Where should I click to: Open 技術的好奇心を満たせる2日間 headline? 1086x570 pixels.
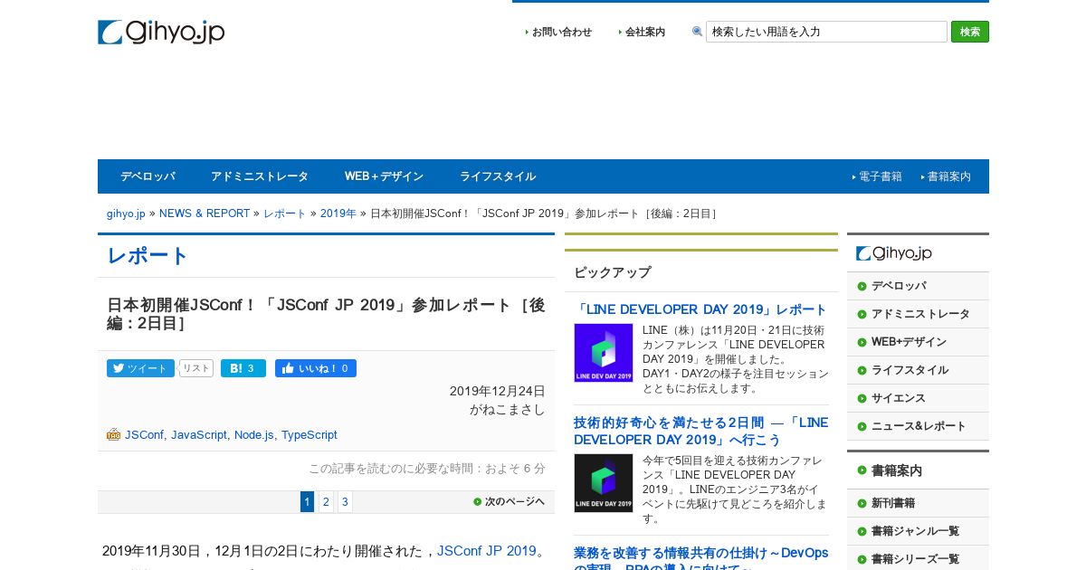tap(700, 431)
